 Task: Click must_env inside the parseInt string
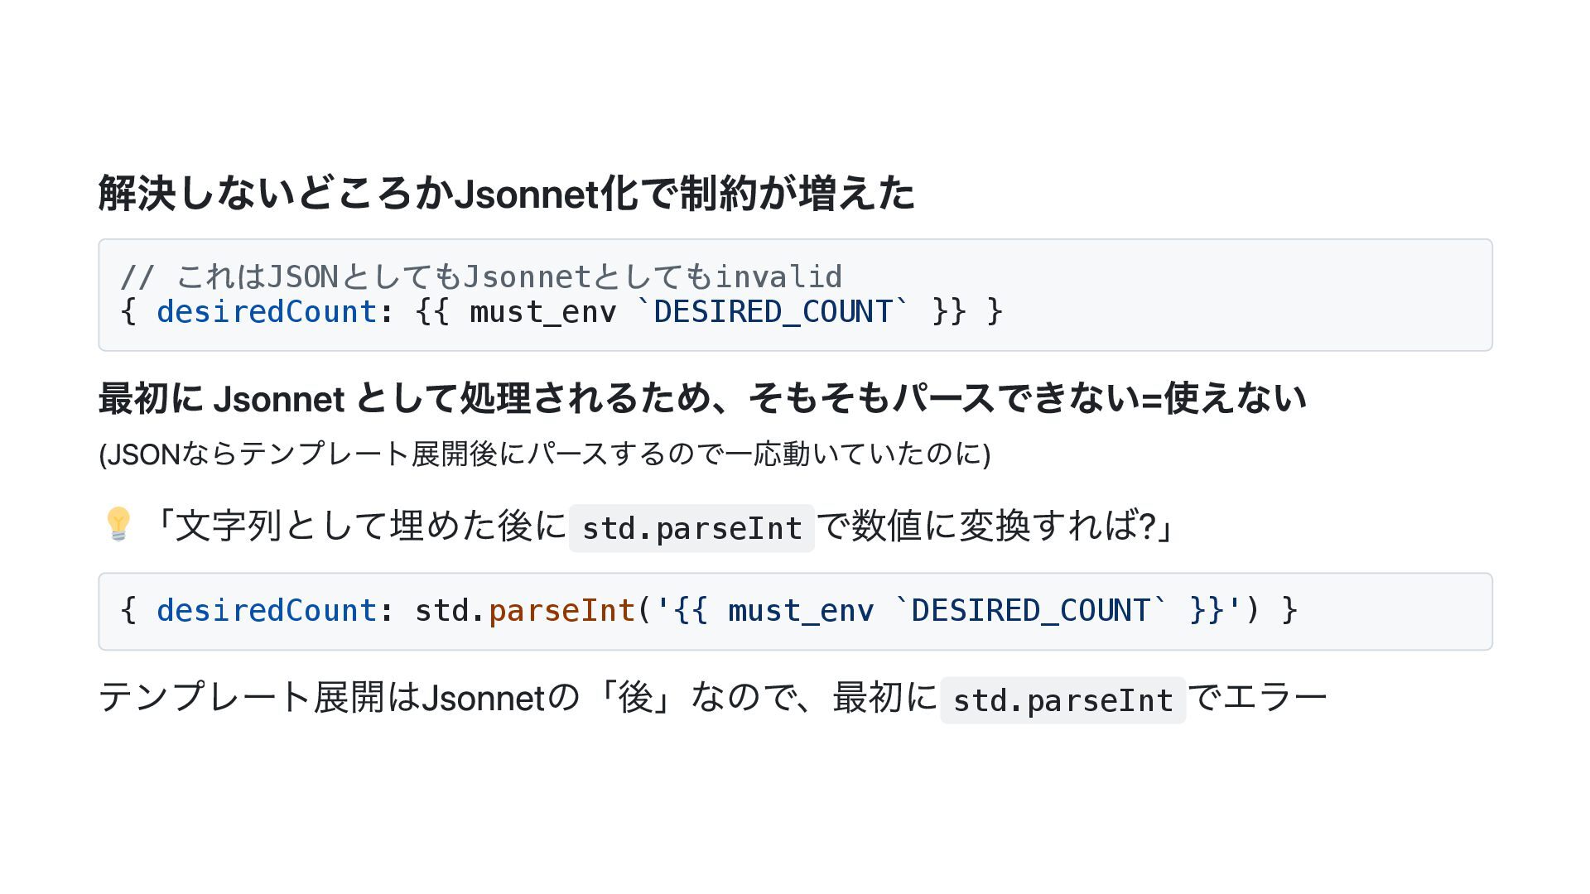[800, 611]
